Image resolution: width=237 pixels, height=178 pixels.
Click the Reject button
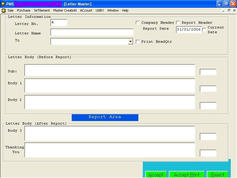pos(217,174)
